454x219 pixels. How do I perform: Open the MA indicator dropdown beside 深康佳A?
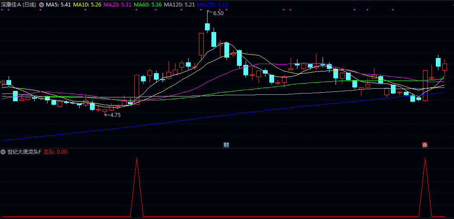click(x=41, y=4)
